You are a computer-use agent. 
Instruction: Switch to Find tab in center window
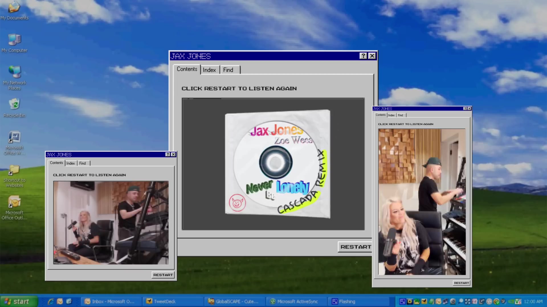[230, 70]
